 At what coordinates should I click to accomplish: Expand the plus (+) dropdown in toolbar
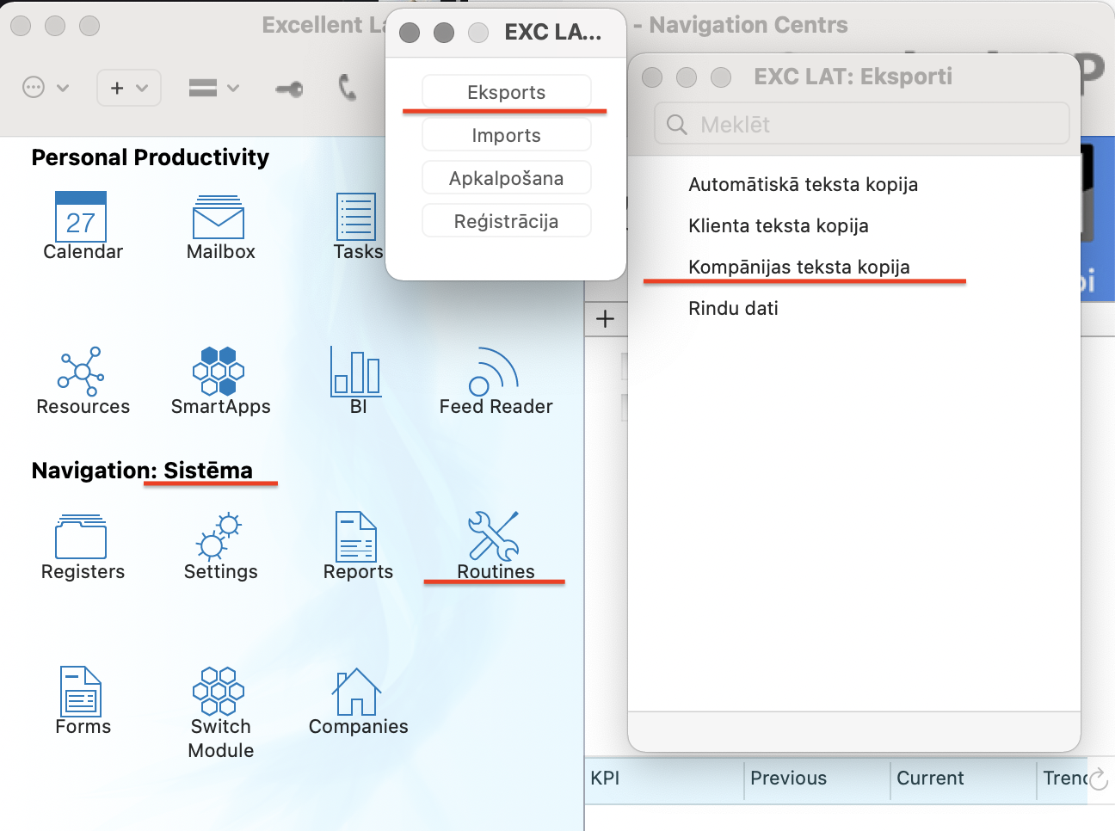[x=129, y=88]
